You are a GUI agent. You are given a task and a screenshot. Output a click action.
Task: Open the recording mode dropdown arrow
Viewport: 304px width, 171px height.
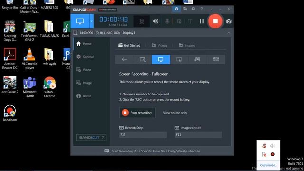tap(91, 21)
